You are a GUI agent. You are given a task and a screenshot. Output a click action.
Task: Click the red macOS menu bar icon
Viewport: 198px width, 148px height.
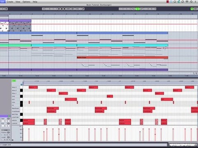(167, 2)
